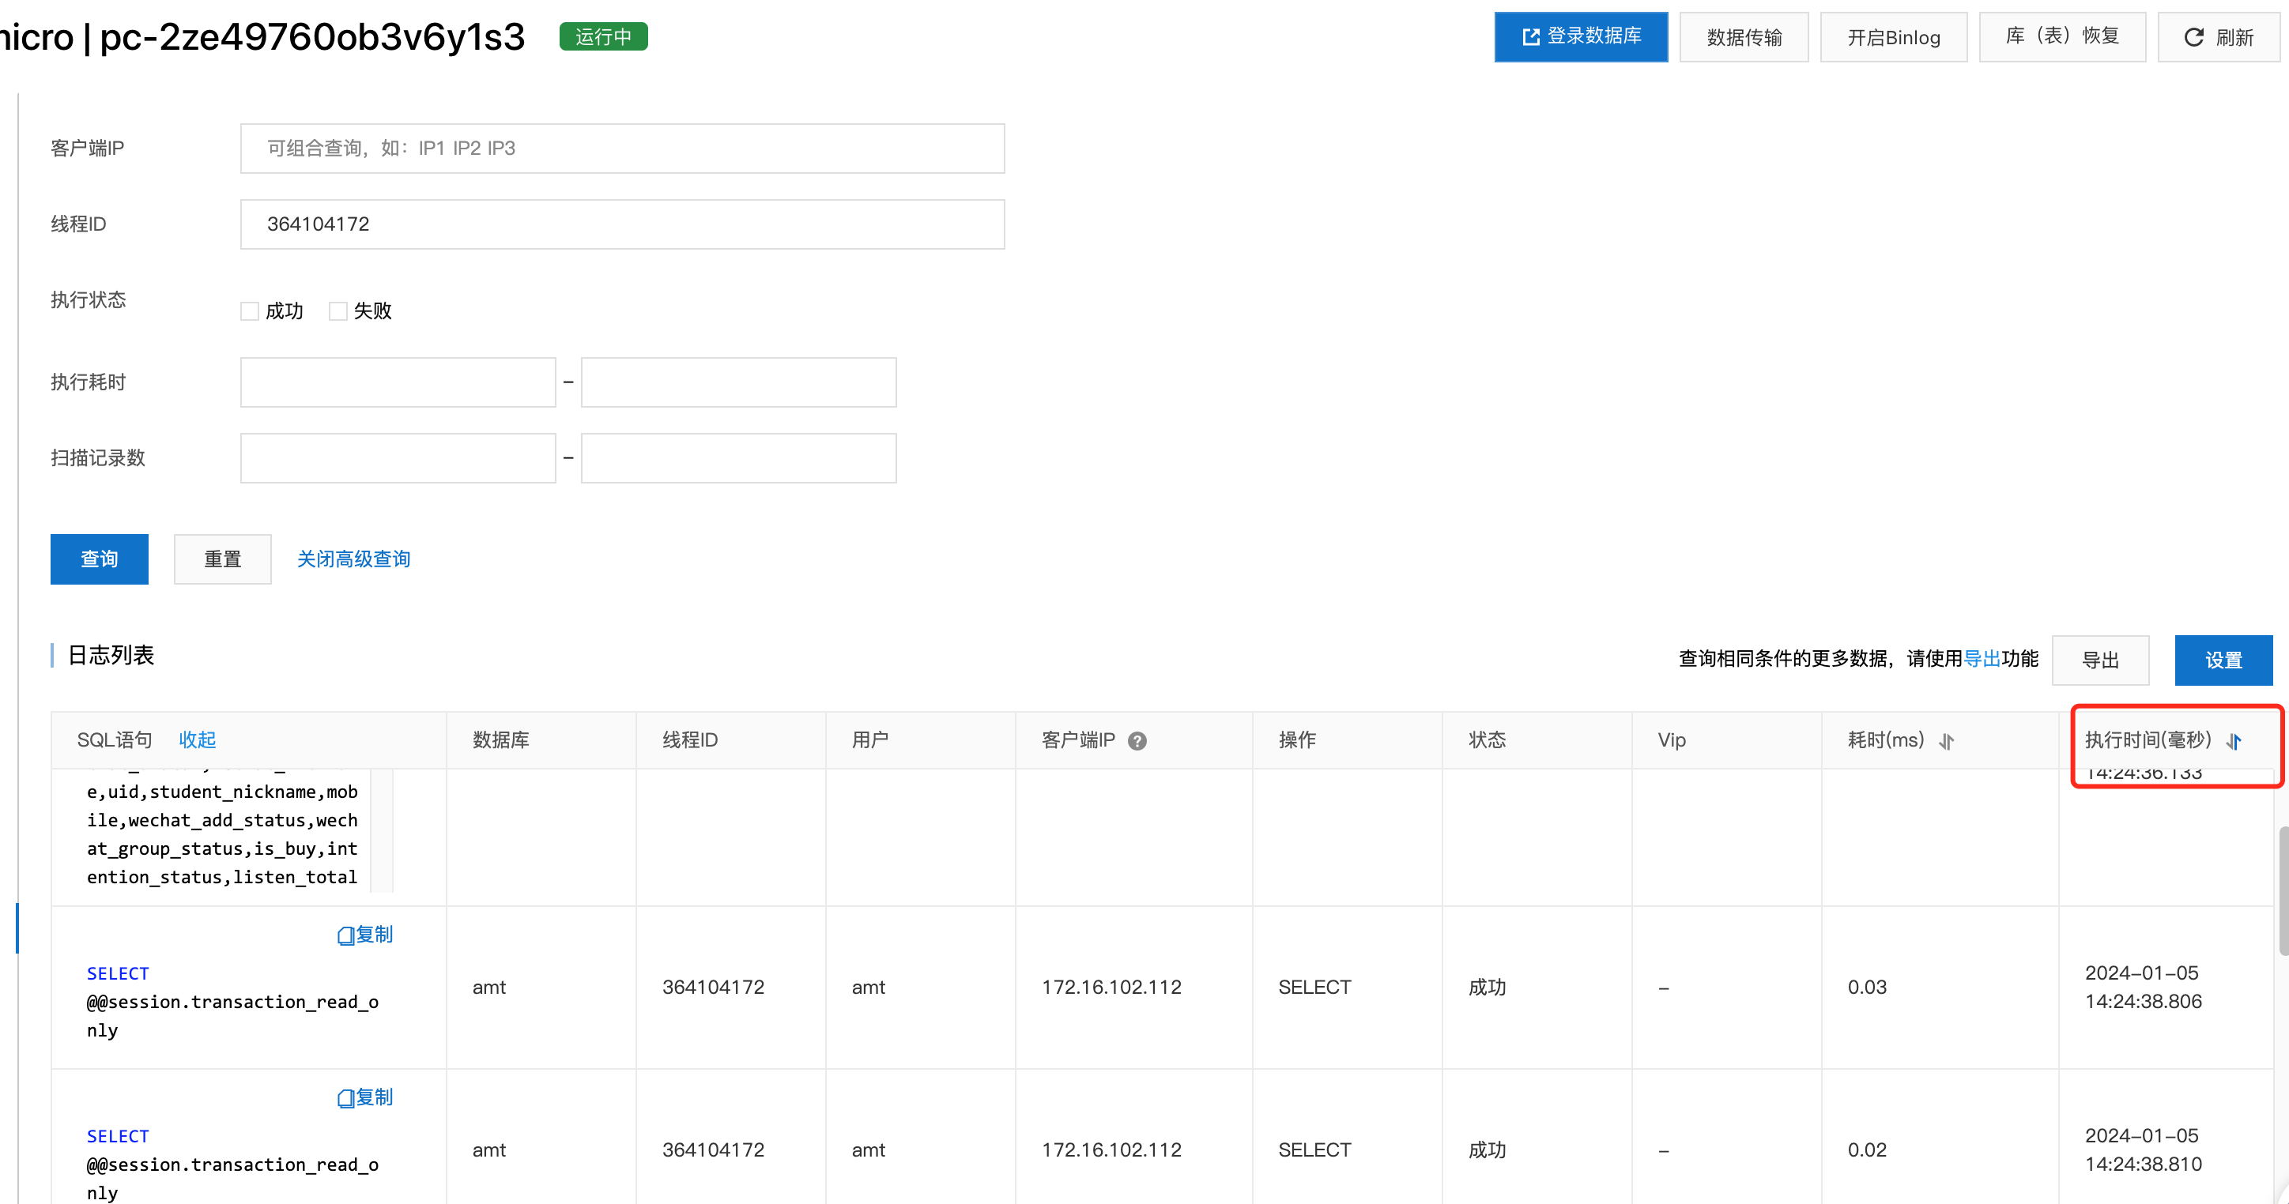Click the 扫描记录数 maximum value field
This screenshot has width=2289, height=1204.
tap(738, 458)
